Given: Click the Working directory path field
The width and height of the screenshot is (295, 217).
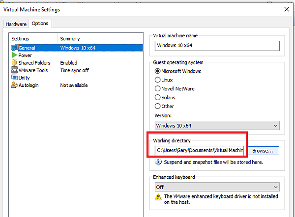Looking at the screenshot, I should click(x=199, y=151).
